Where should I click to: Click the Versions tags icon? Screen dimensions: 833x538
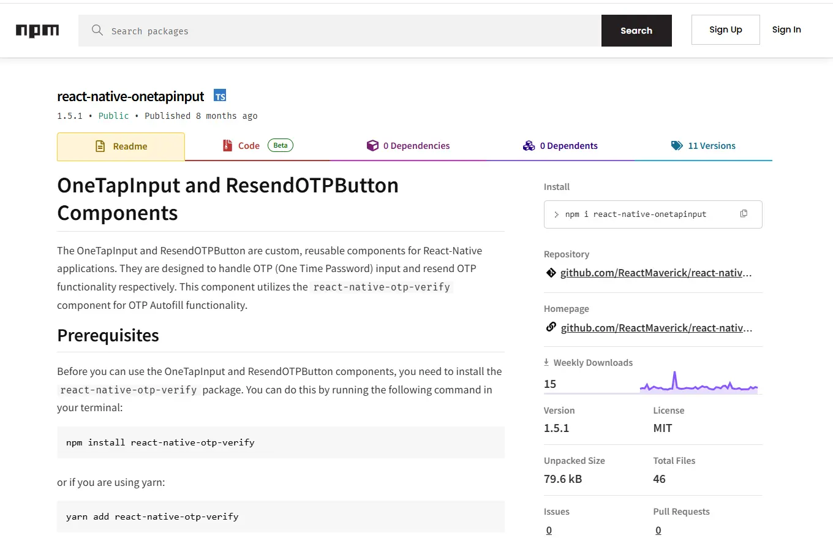pyautogui.click(x=677, y=146)
